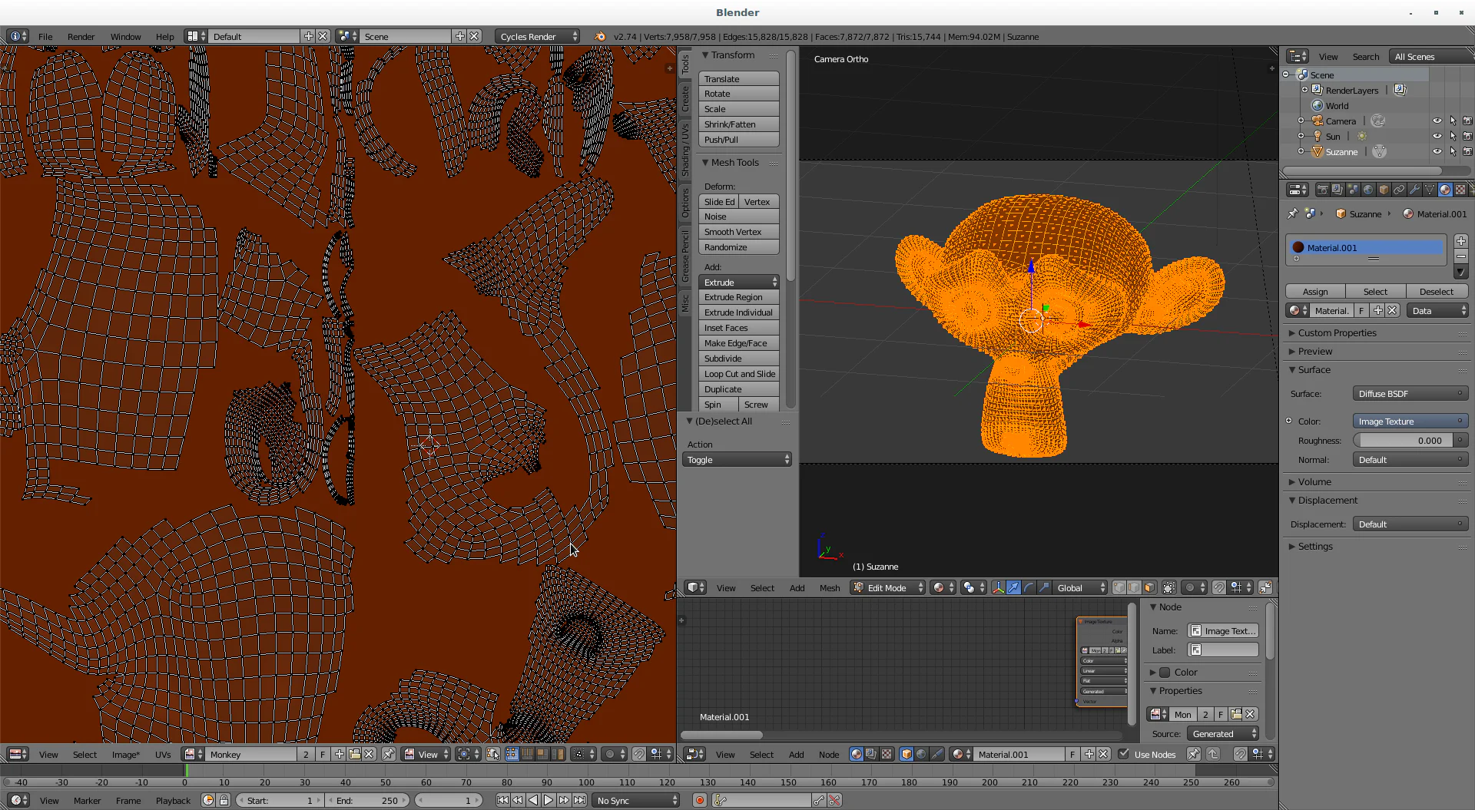Screen dimensions: 1475x810
Task: Click the Loop Cut and Slide button
Action: [739, 374]
